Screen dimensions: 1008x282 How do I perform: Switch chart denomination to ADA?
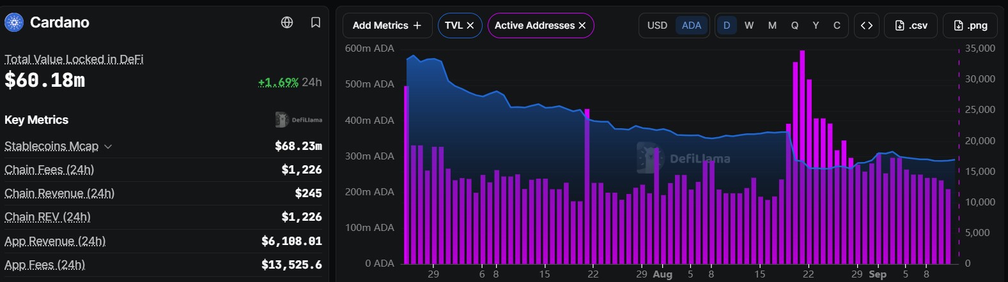[692, 26]
